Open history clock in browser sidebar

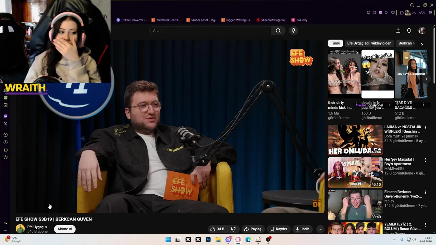tap(5, 143)
